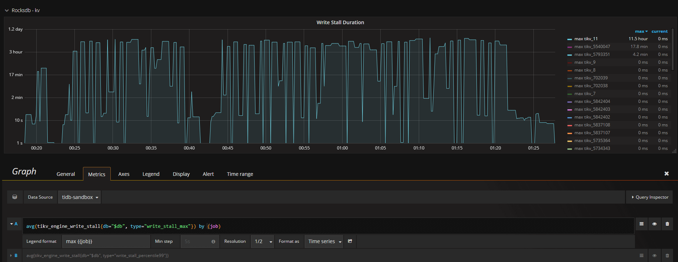The width and height of the screenshot is (678, 262).
Task: Expand query B with its arrow
Action: [x=11, y=256]
